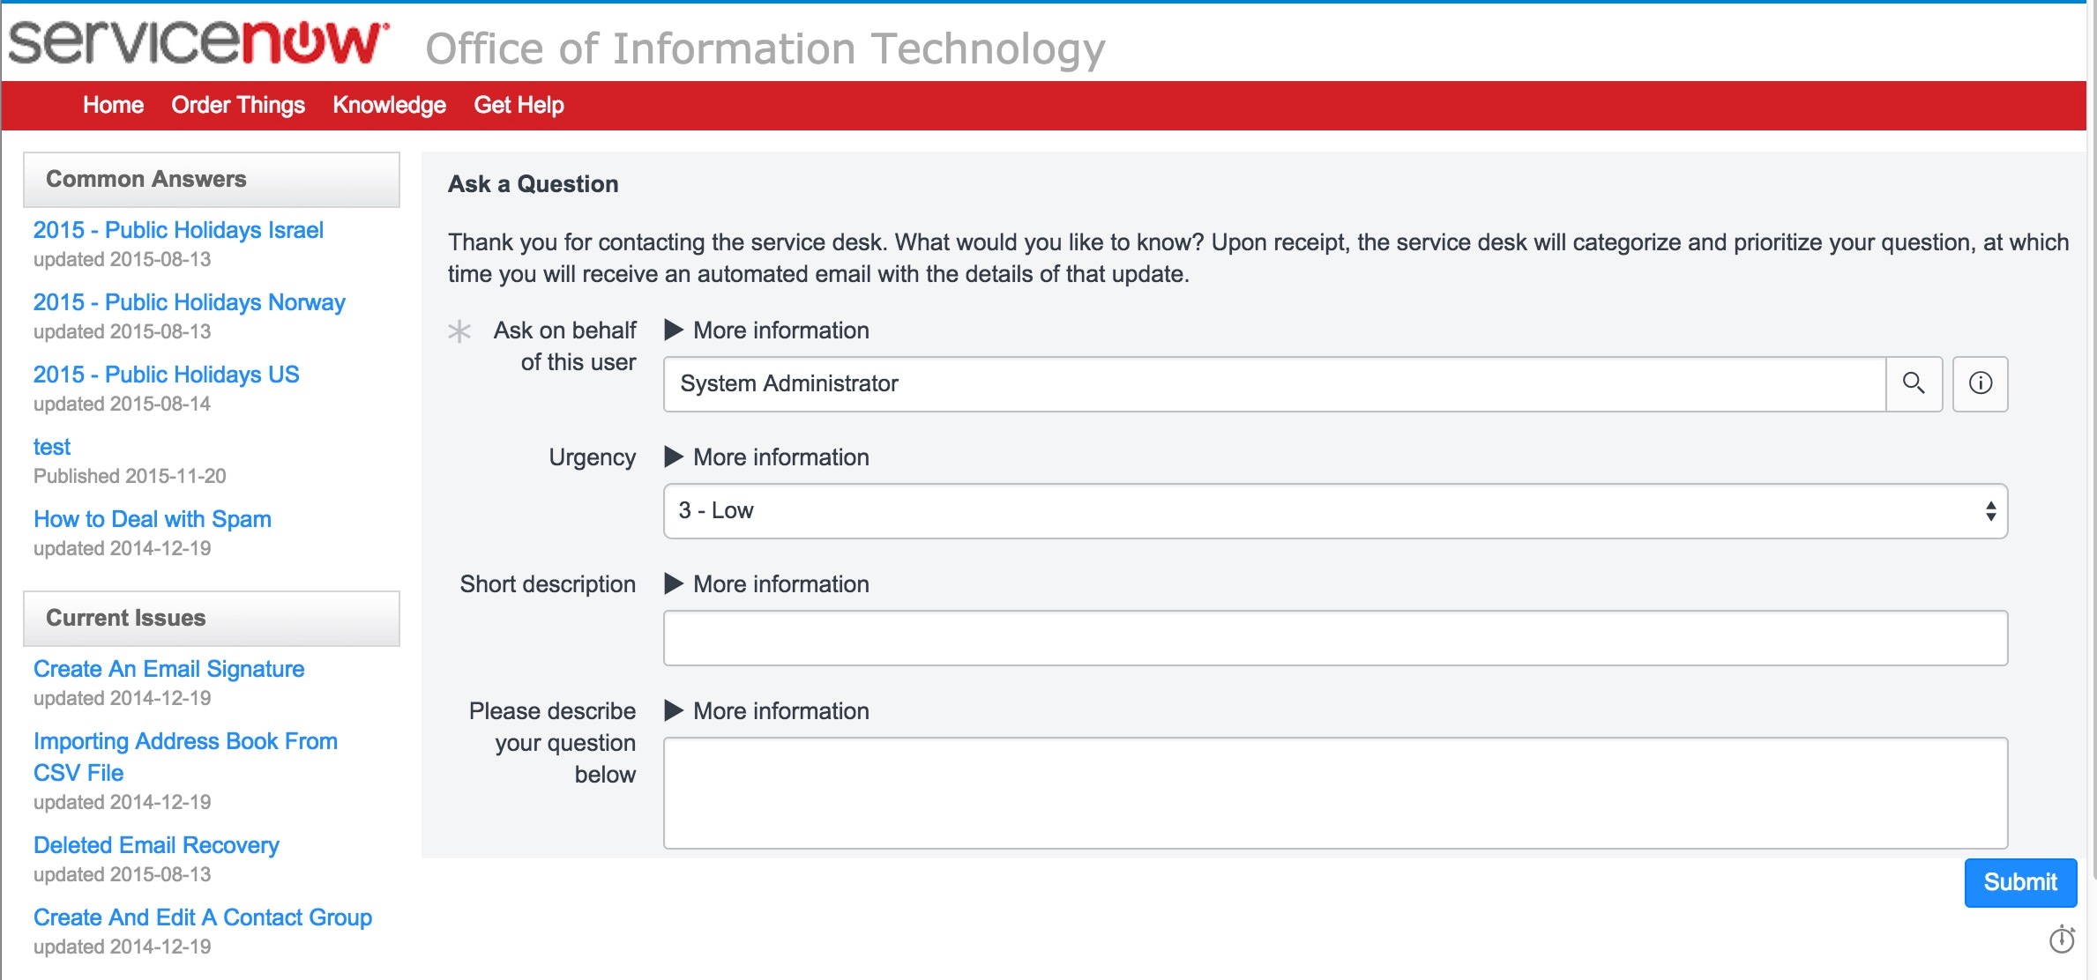Focus the Short description input field
Viewport: 2097px width, 980px height.
(1335, 638)
